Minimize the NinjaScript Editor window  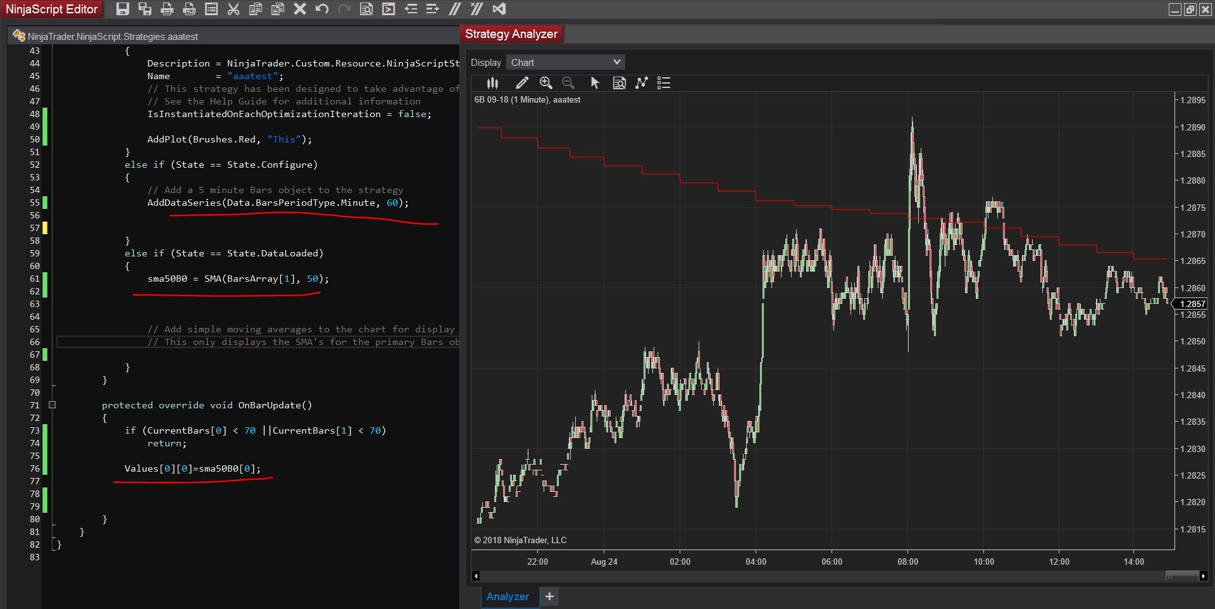(x=1175, y=9)
